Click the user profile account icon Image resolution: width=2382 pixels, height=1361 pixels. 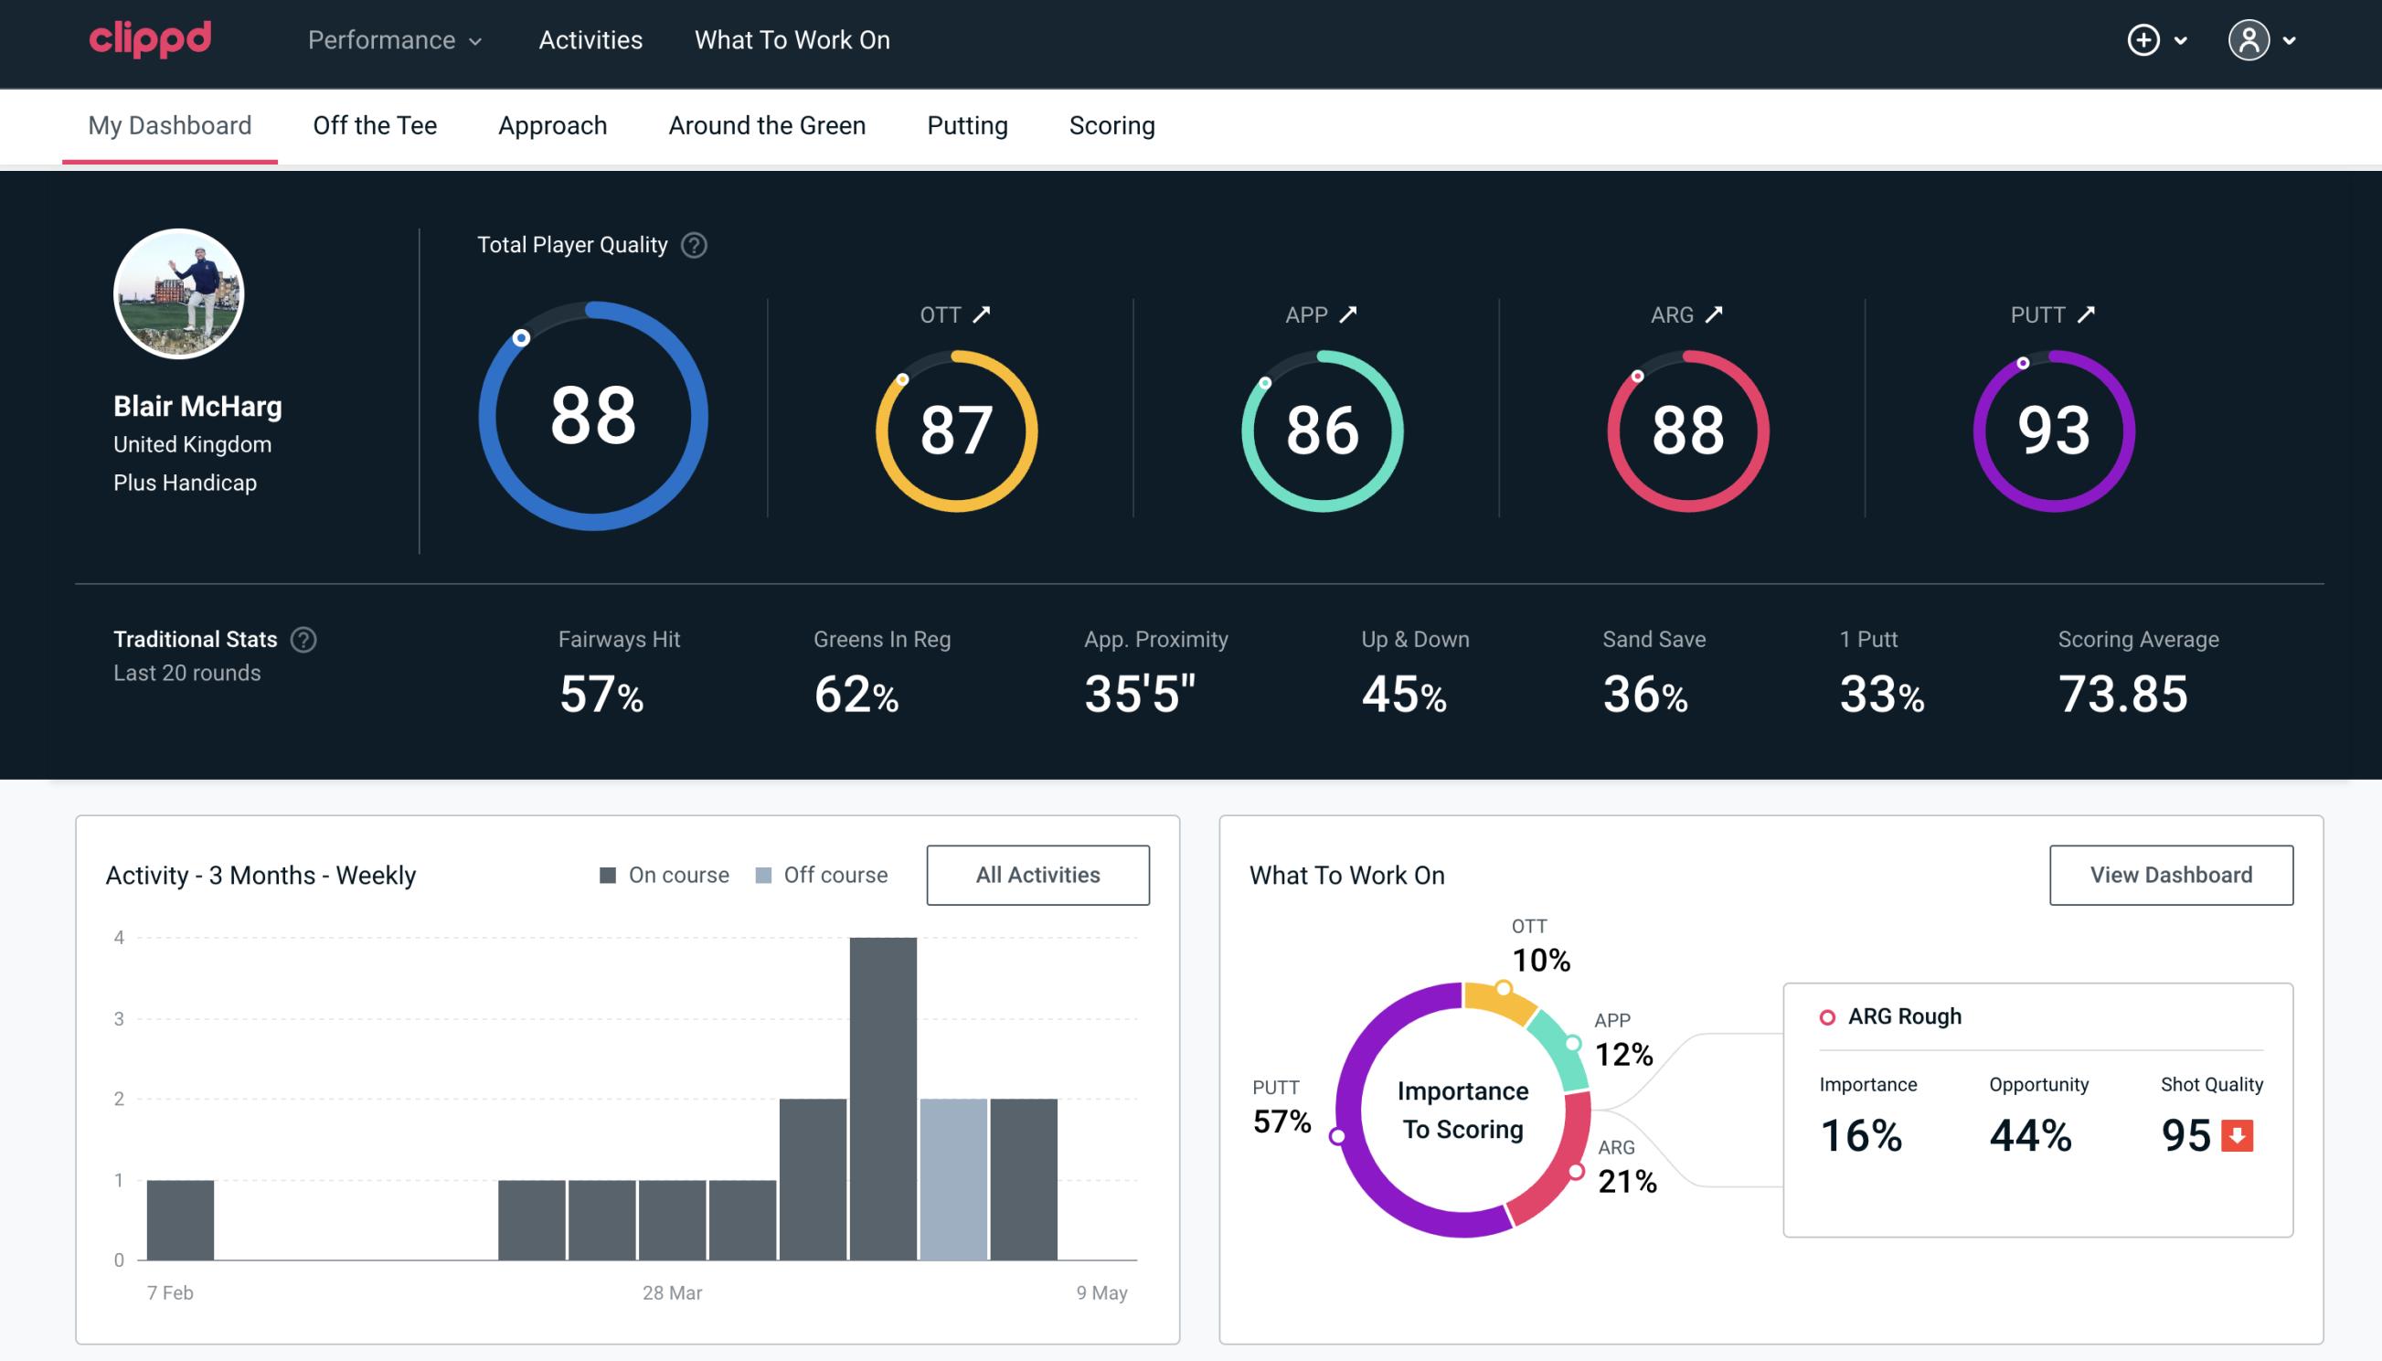pyautogui.click(x=2248, y=39)
